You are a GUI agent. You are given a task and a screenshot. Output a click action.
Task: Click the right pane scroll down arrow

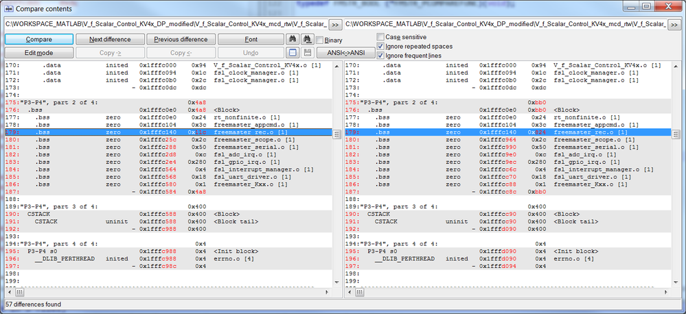(676, 284)
